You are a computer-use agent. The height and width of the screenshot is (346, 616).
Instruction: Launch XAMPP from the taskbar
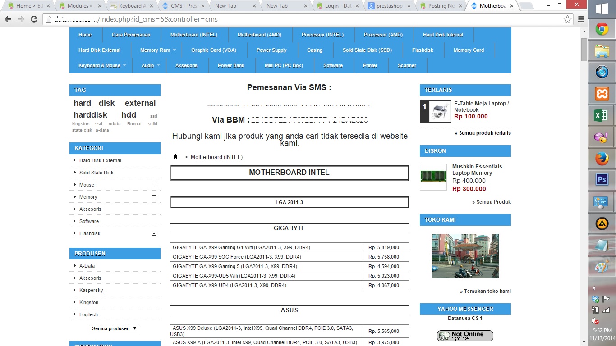click(x=602, y=94)
